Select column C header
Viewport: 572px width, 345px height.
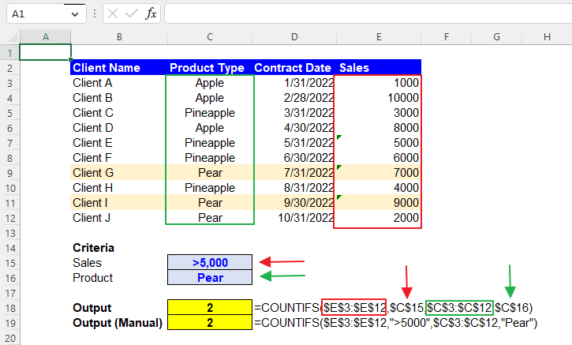(x=210, y=37)
